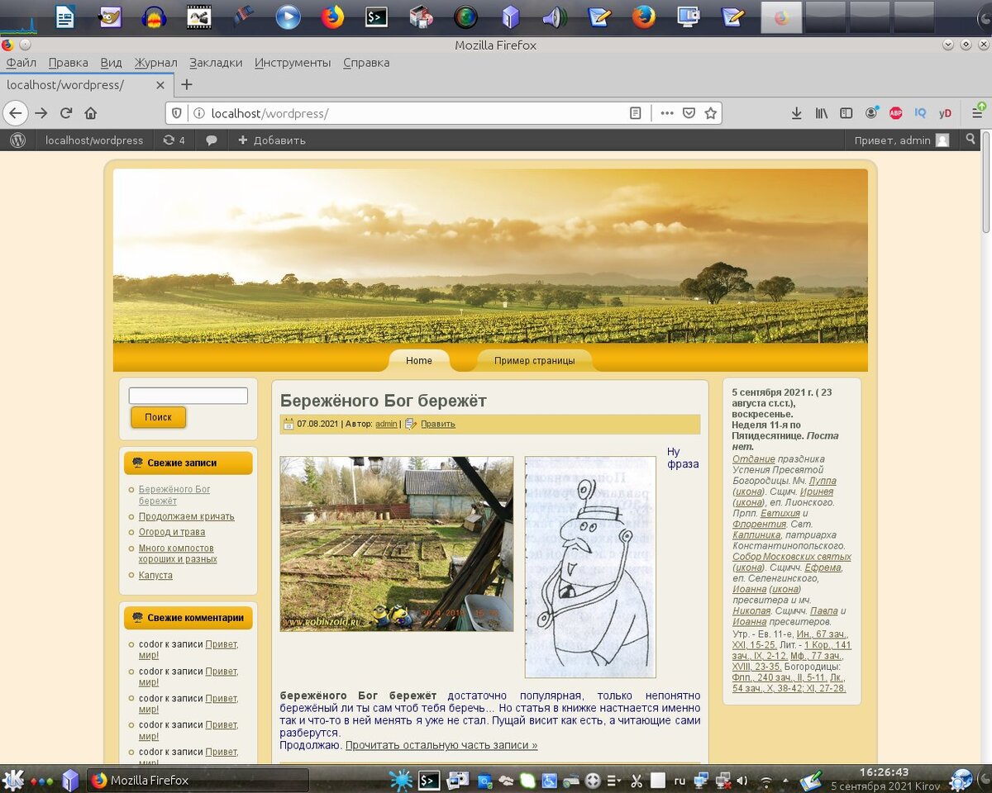
Task: Click the sidebar search text field
Action: [188, 396]
